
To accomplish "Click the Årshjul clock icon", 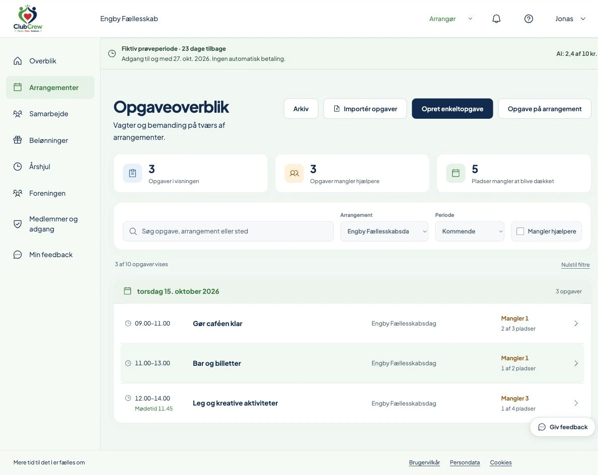I will point(18,167).
